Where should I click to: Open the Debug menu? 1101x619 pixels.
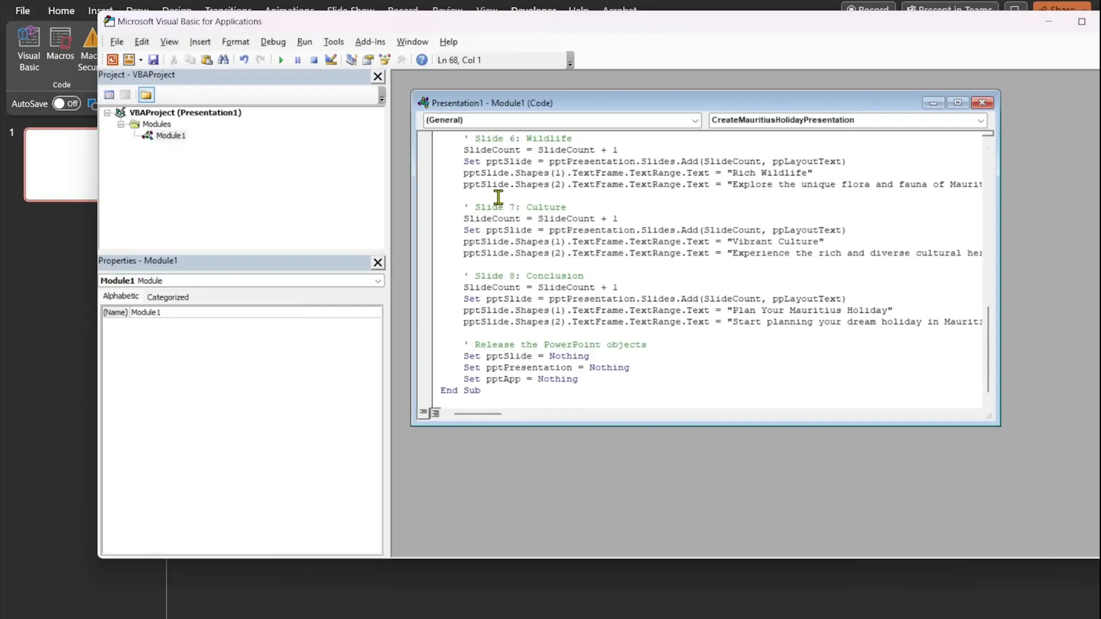pos(273,42)
